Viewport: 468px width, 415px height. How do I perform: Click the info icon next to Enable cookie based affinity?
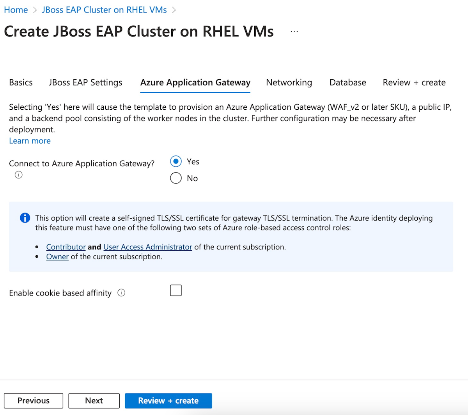point(121,293)
